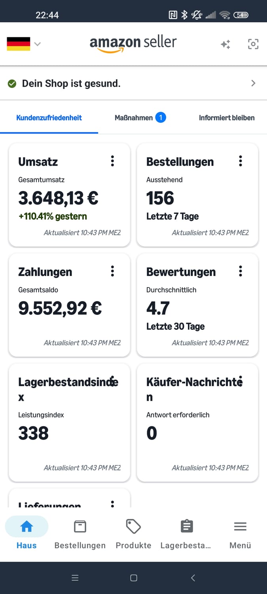Expand the German flag marketplace dropdown
Viewport: 267px width, 594px height.
[24, 44]
